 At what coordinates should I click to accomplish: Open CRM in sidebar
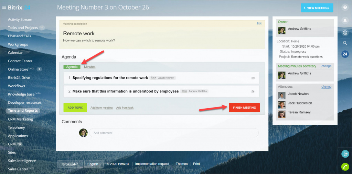click(x=12, y=144)
